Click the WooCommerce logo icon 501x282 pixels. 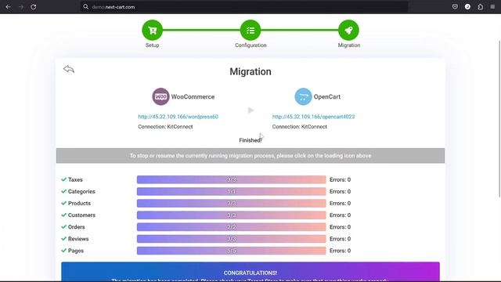pyautogui.click(x=160, y=96)
